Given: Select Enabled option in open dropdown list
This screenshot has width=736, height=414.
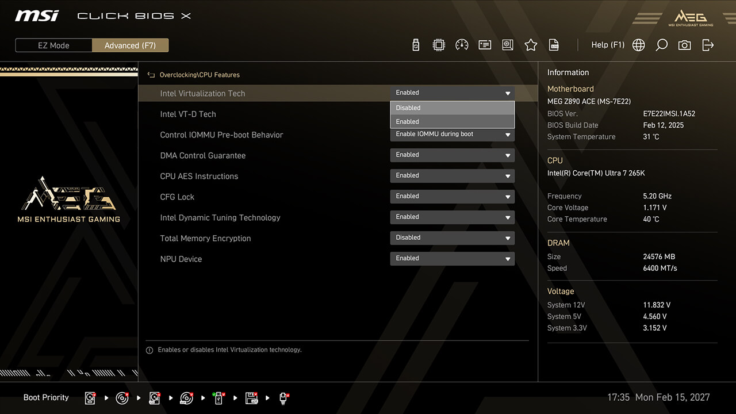Looking at the screenshot, I should point(452,122).
